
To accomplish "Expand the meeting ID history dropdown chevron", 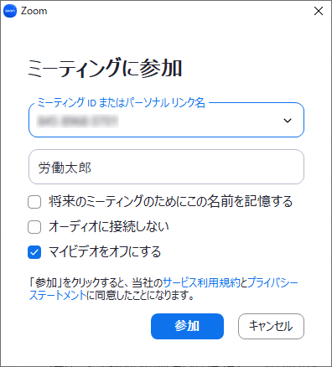I will (288, 121).
